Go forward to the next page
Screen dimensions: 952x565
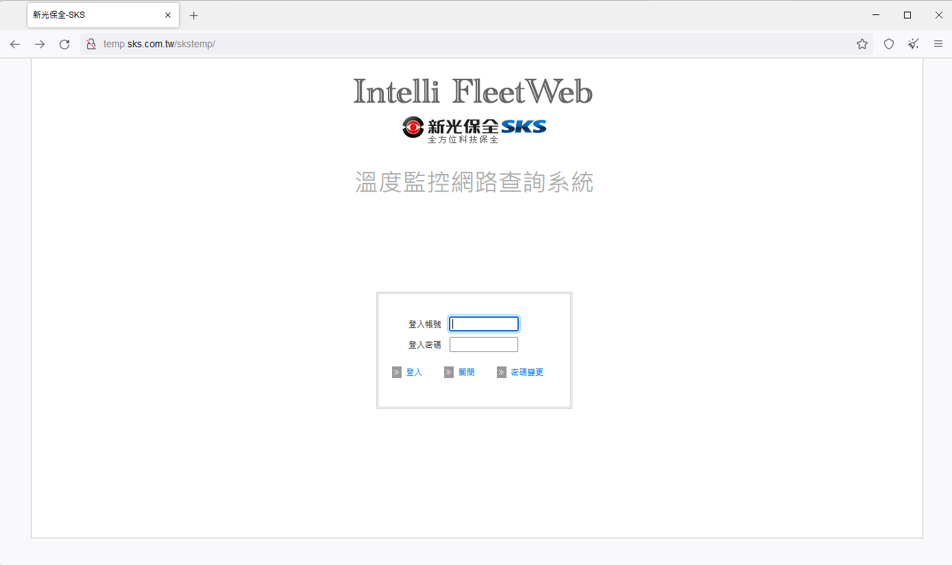pos(40,44)
